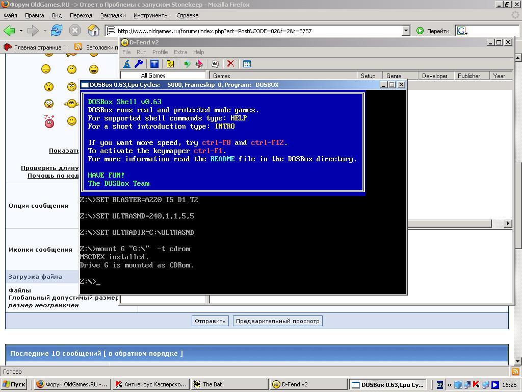The width and height of the screenshot is (522, 392).
Task: Switch to The Bat! taskbar button
Action: point(229,384)
